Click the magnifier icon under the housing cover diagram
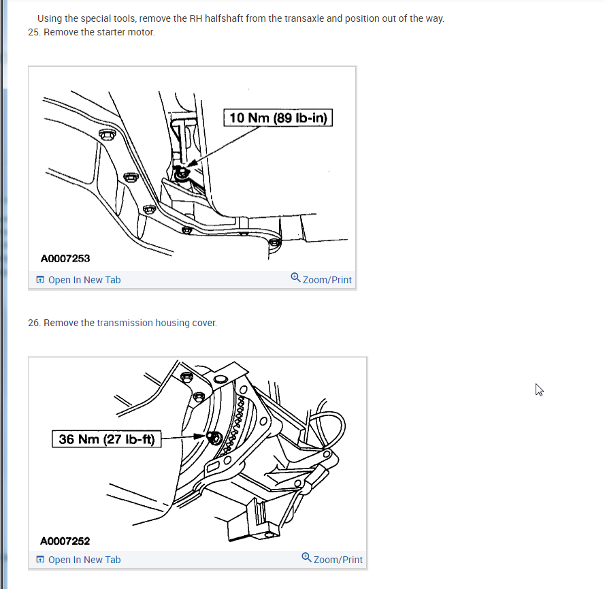This screenshot has height=589, width=605. point(306,558)
